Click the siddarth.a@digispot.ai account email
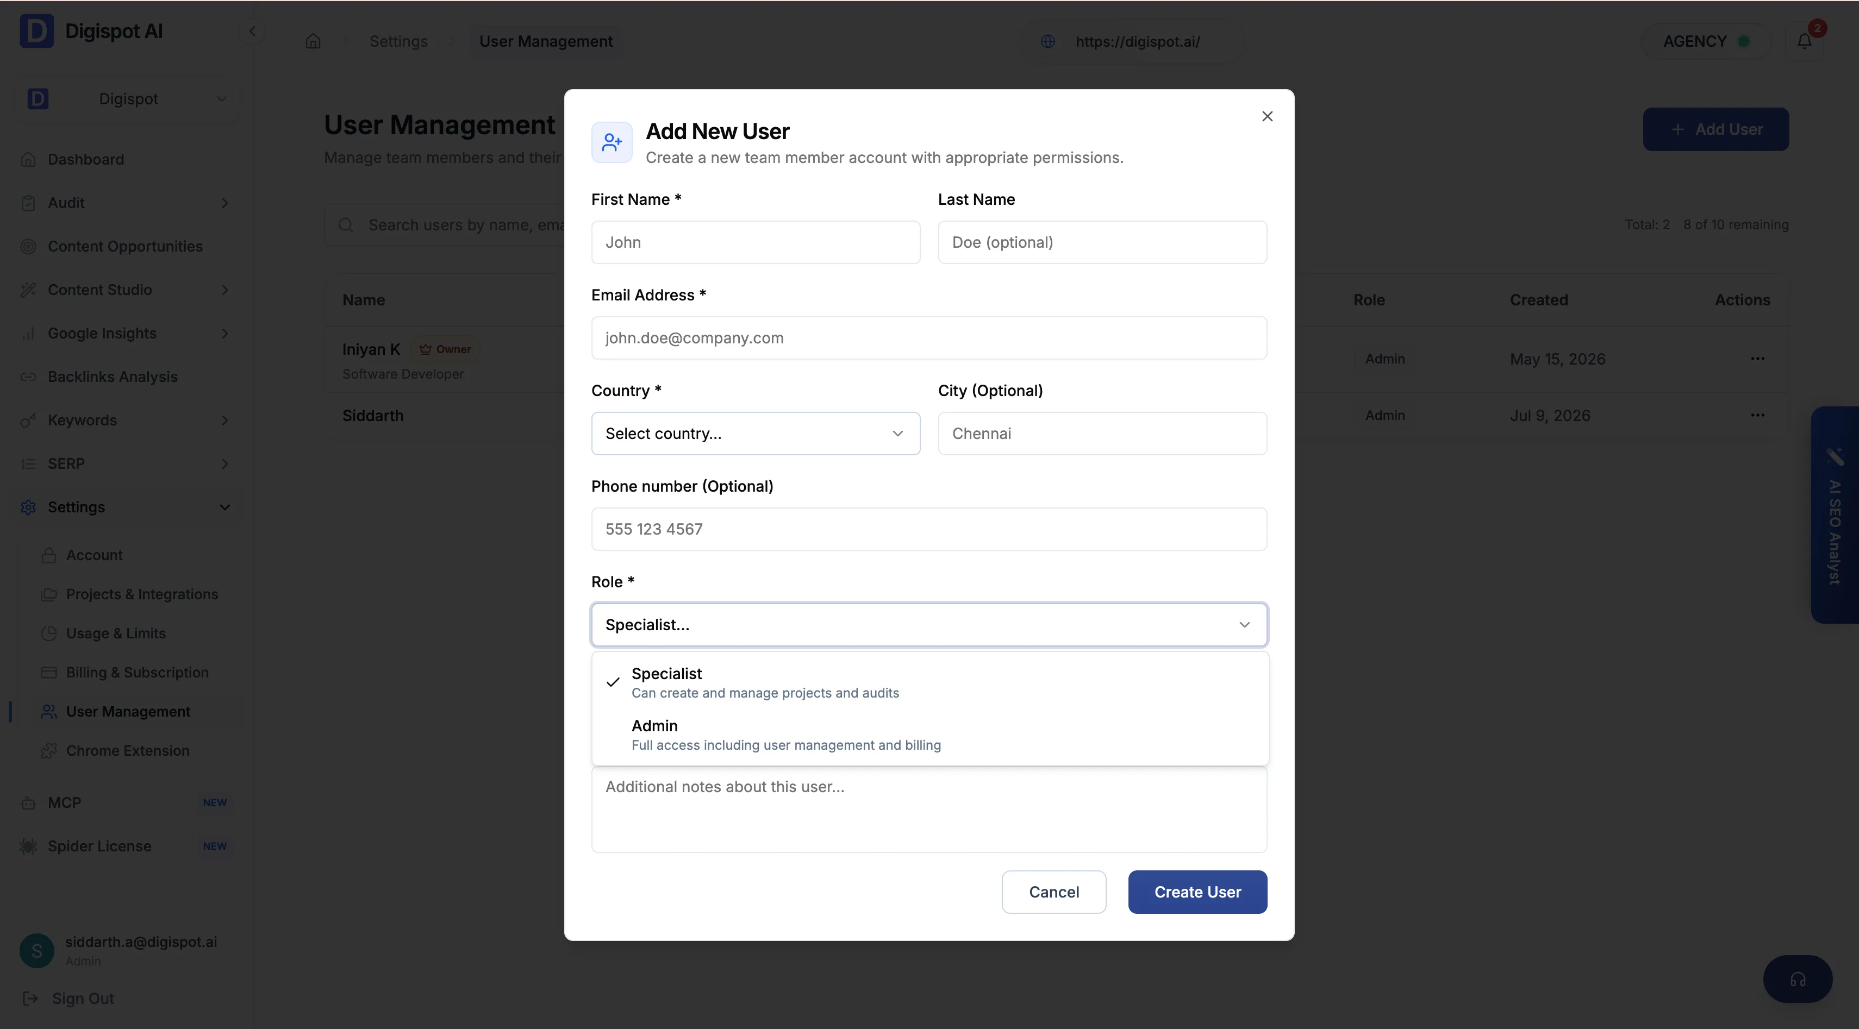 (141, 942)
